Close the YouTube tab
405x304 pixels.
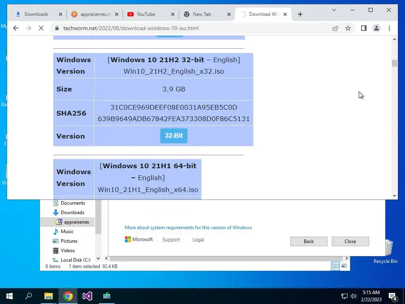coord(173,14)
